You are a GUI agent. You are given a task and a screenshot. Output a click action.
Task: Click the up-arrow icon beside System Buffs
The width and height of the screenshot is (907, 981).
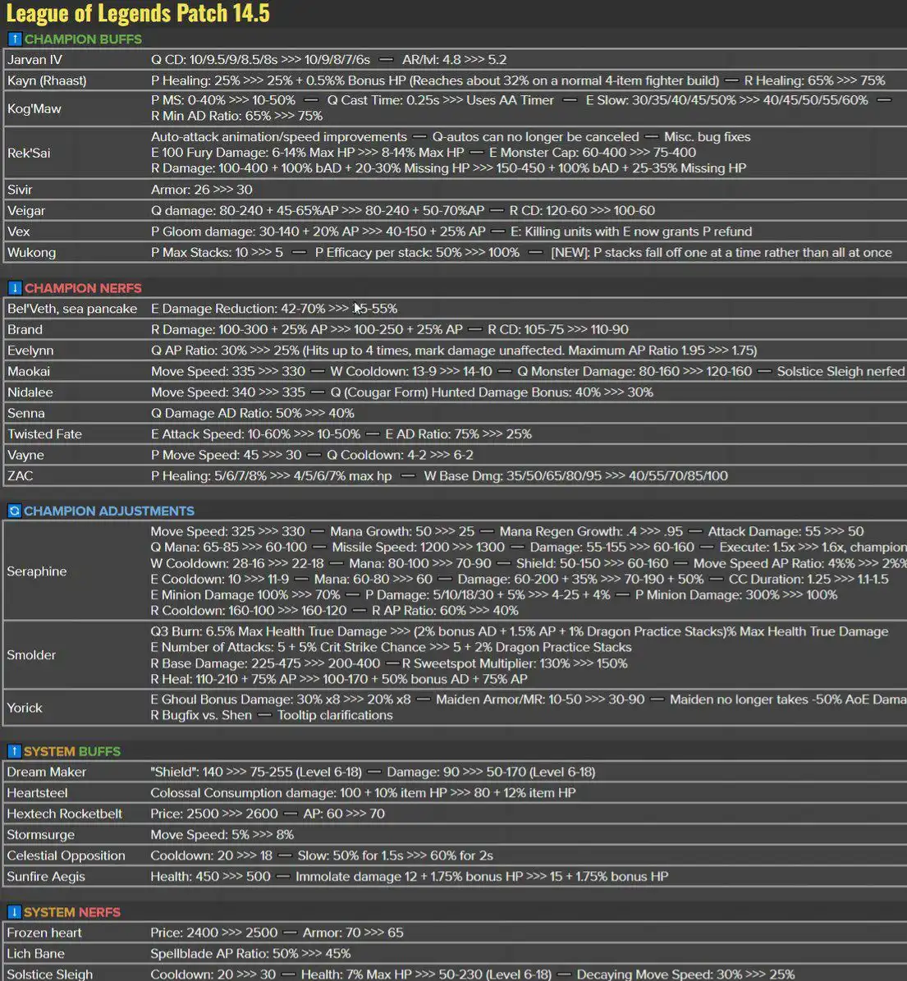click(15, 751)
